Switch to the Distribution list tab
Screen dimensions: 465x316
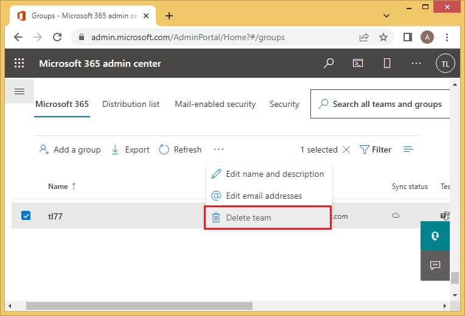point(131,104)
